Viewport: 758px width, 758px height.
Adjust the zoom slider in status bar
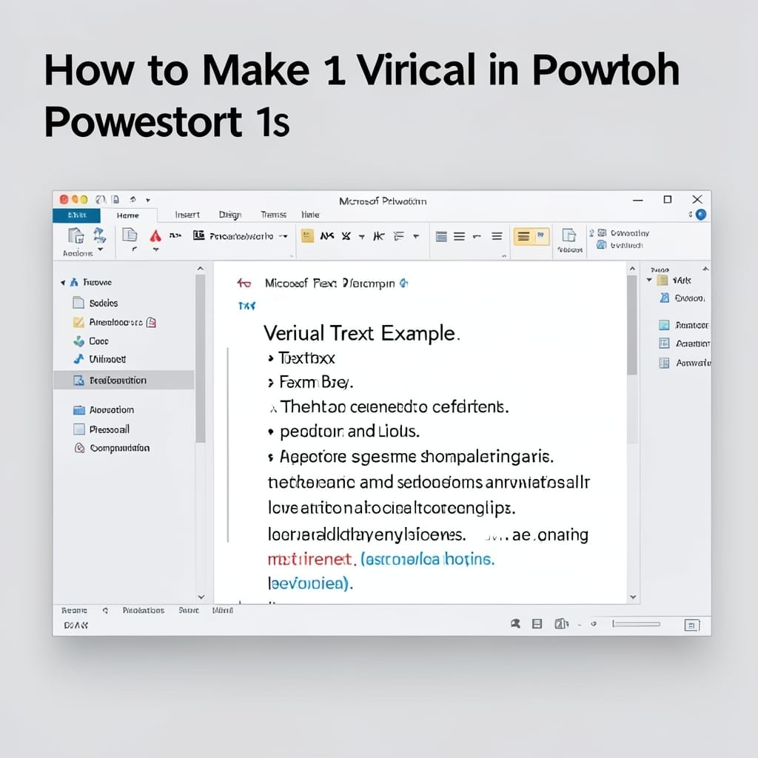pos(636,624)
